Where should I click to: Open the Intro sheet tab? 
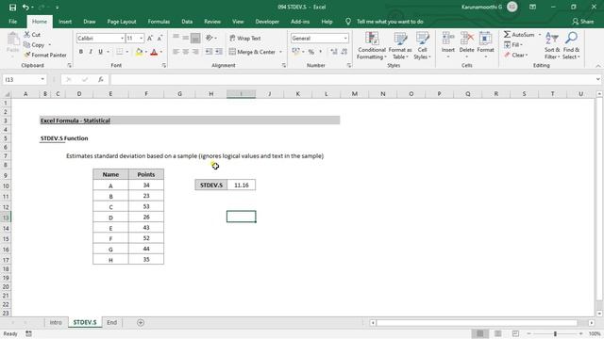coord(56,322)
